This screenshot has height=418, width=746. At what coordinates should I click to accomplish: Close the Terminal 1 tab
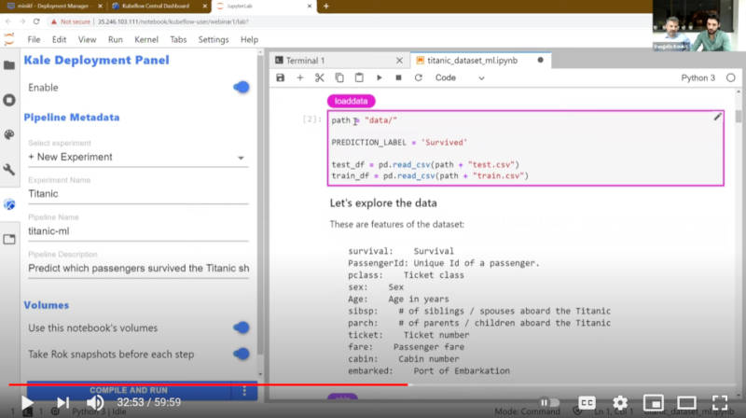(x=399, y=61)
